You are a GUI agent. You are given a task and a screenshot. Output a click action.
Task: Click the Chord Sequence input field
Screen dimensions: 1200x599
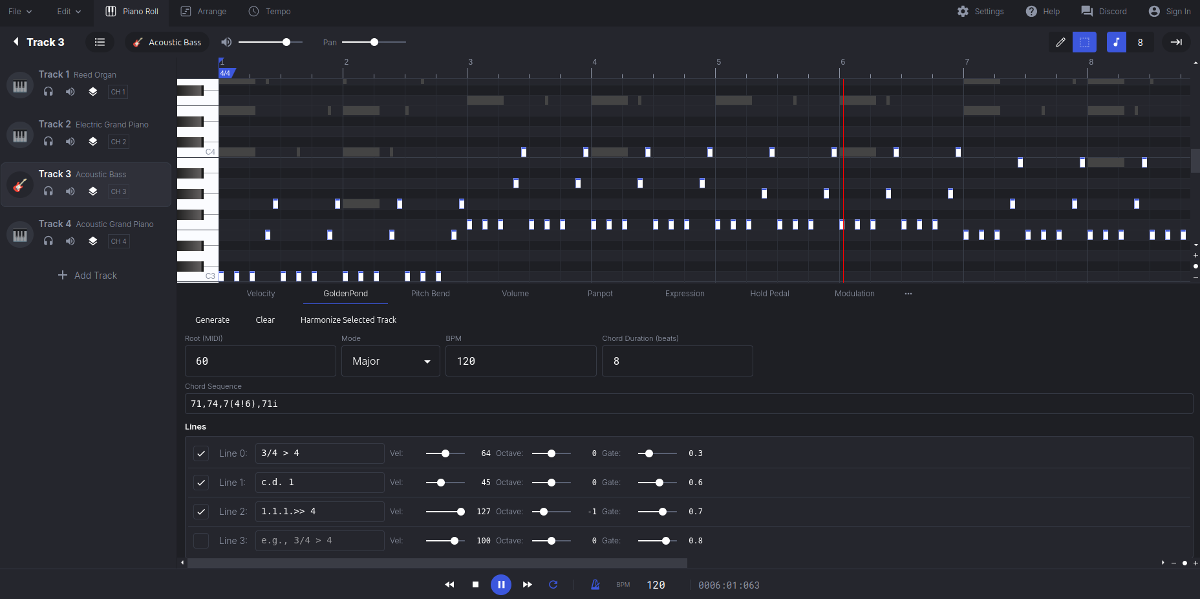coord(689,404)
